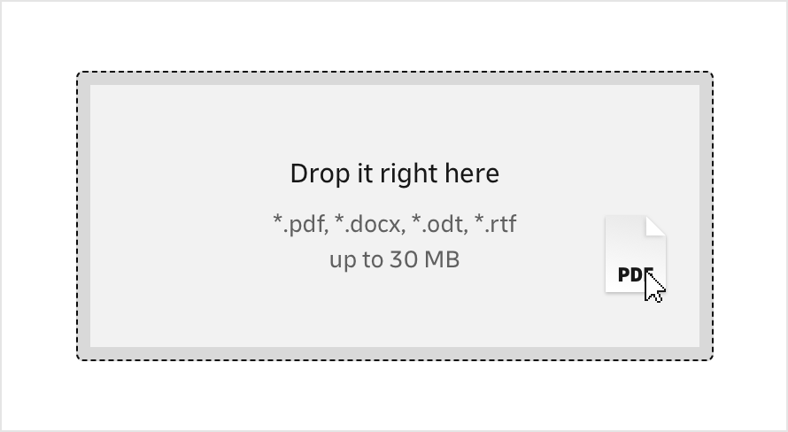Screen dimensions: 788x432
Task: Click the bold PDF label on the file
Action: pyautogui.click(x=632, y=274)
